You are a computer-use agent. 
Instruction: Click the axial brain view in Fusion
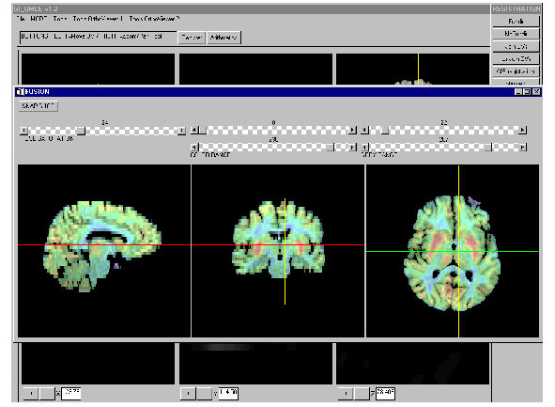pyautogui.click(x=453, y=251)
